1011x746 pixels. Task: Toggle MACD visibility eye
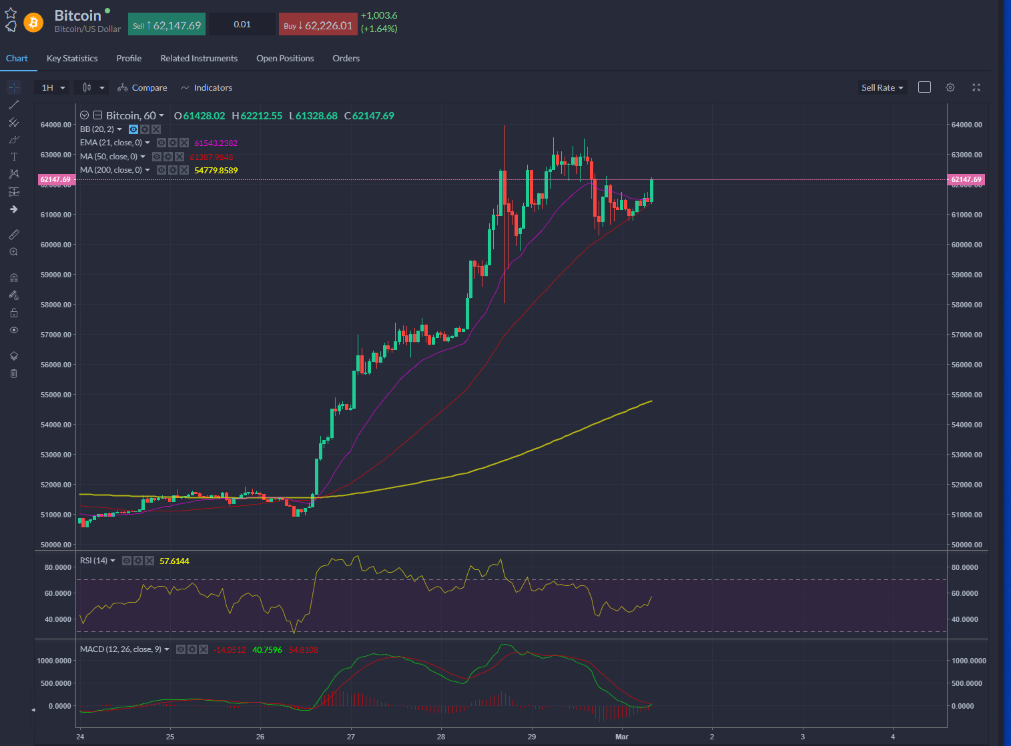pyautogui.click(x=181, y=649)
